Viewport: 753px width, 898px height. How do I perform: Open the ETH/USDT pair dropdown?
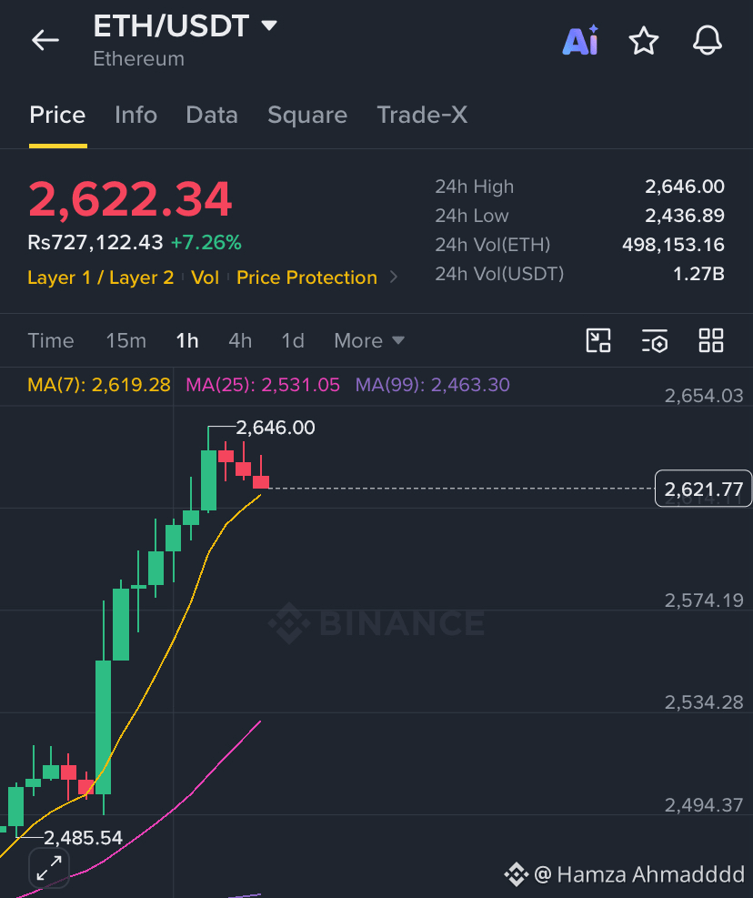(x=268, y=25)
